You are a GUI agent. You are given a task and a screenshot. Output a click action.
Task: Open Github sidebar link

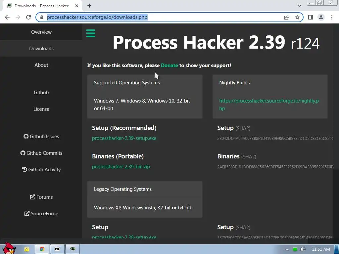pyautogui.click(x=41, y=93)
